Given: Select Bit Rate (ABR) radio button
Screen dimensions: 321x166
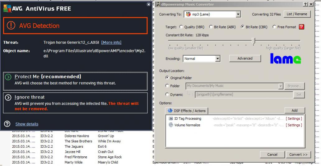Looking at the screenshot, I should (211, 27).
